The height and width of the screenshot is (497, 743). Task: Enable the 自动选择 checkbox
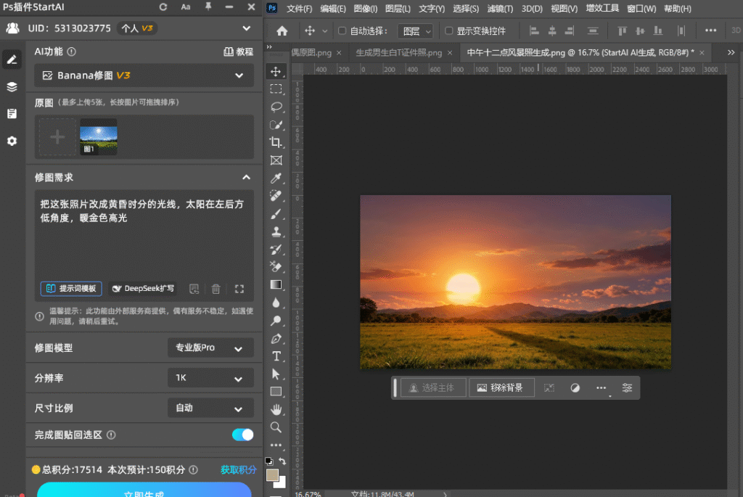tap(342, 31)
